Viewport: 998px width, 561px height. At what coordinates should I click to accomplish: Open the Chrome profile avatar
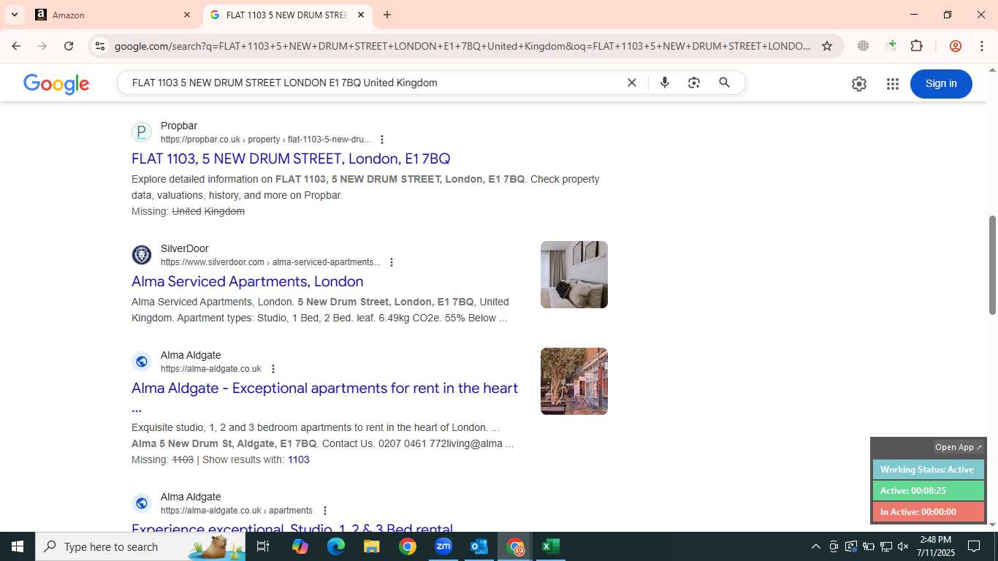(955, 46)
